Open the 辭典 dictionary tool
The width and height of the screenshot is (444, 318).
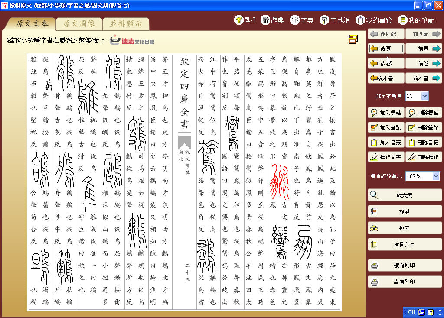pos(273,20)
